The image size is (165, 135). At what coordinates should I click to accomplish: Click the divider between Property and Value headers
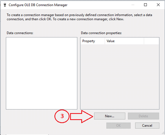coord(105,41)
